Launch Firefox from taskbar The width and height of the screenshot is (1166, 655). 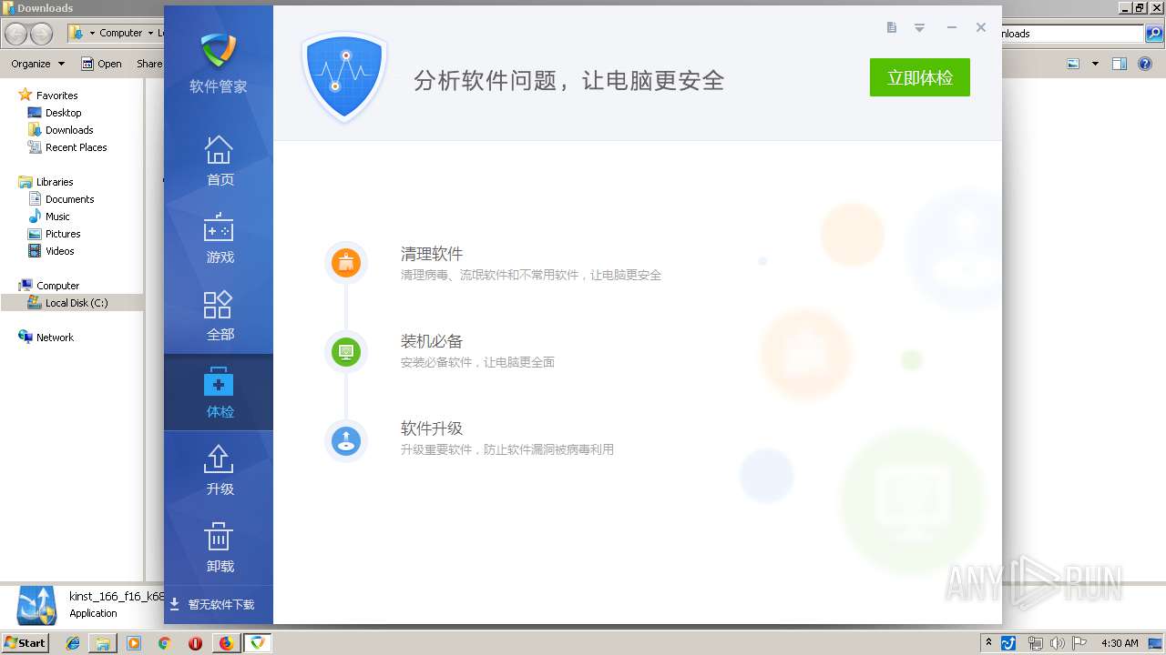[x=226, y=643]
